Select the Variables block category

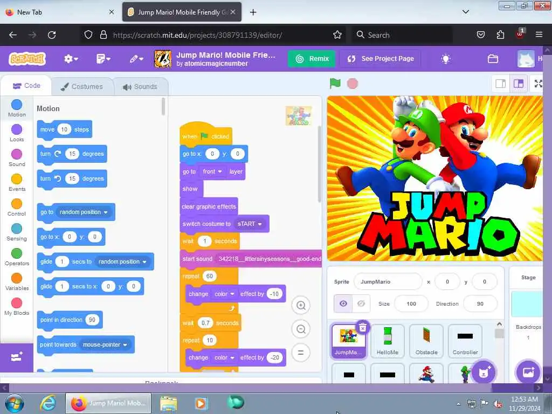[x=17, y=281]
